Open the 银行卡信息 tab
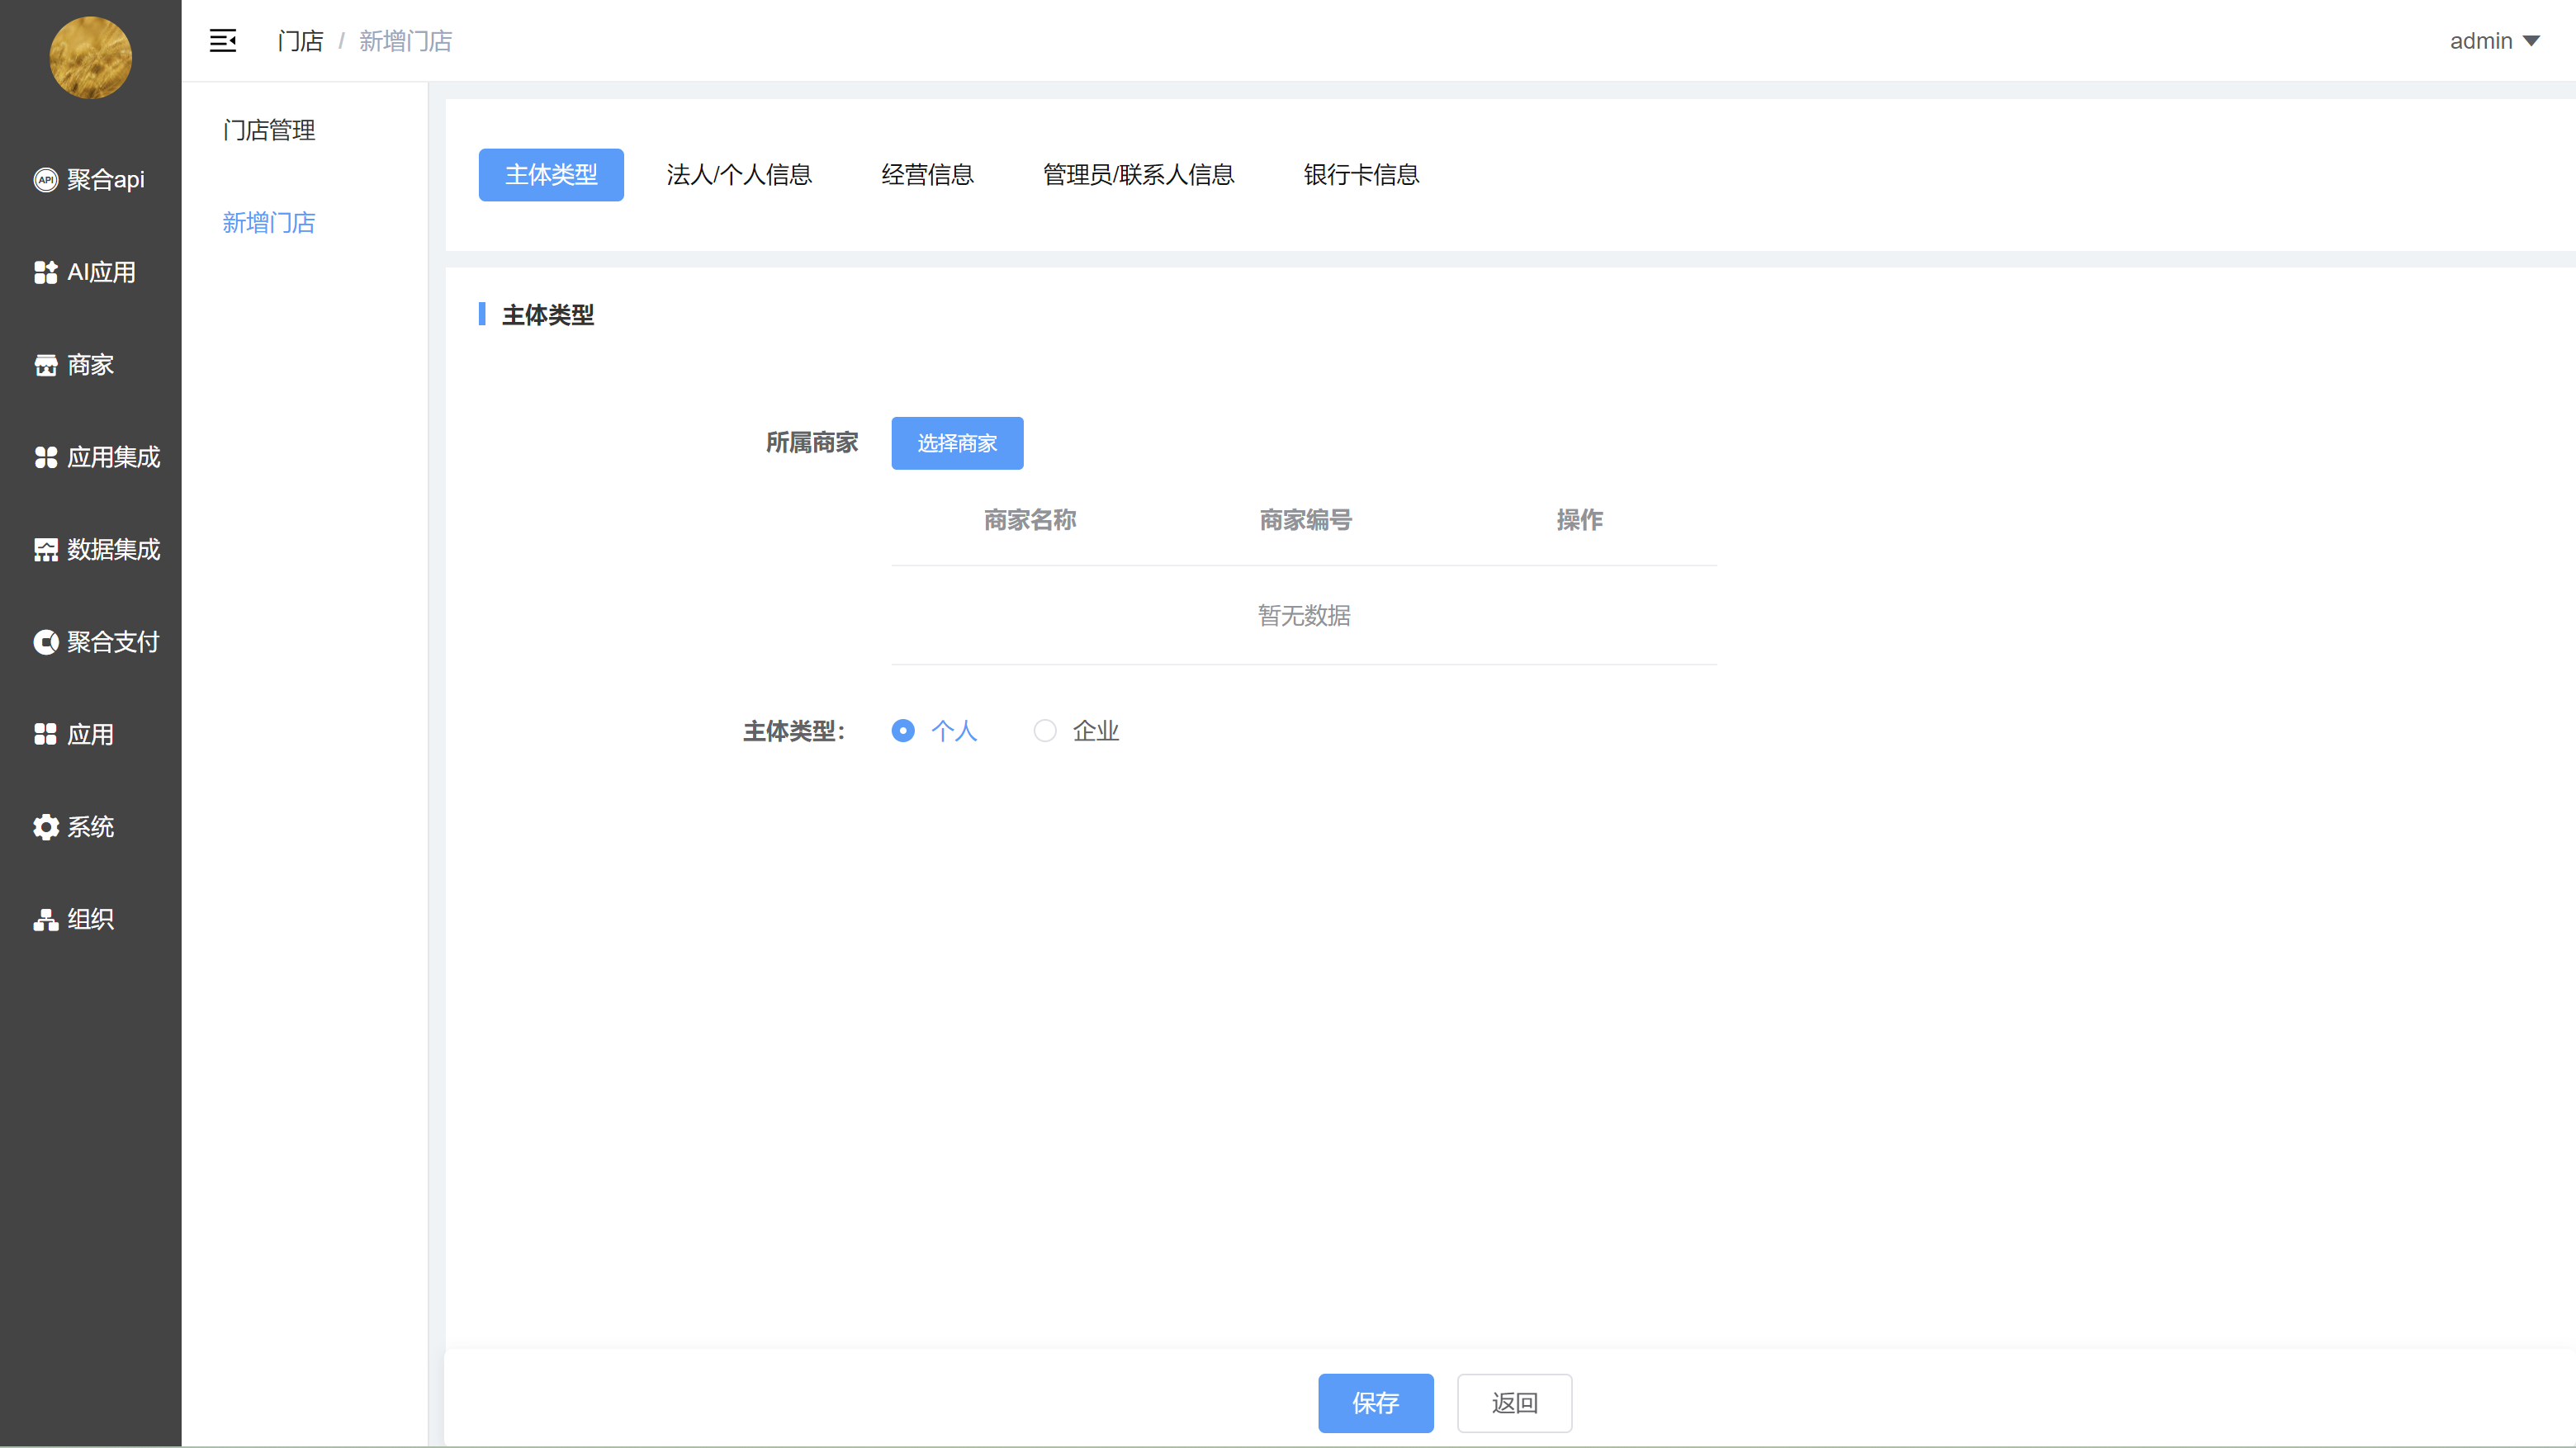 (1361, 175)
